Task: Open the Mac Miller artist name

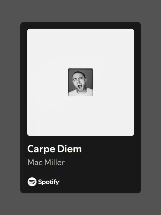Action: [x=46, y=163]
